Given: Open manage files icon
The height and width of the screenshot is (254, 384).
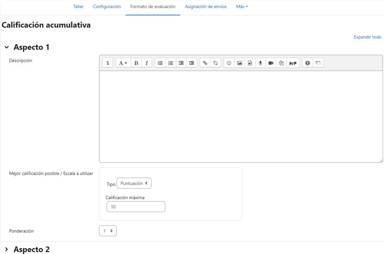Looking at the screenshot, I should (281, 63).
